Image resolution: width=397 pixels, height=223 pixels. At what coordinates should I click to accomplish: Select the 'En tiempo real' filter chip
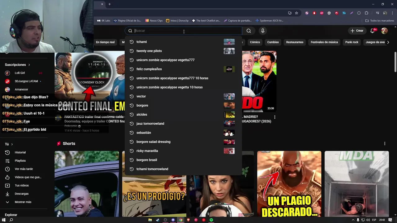(105, 42)
